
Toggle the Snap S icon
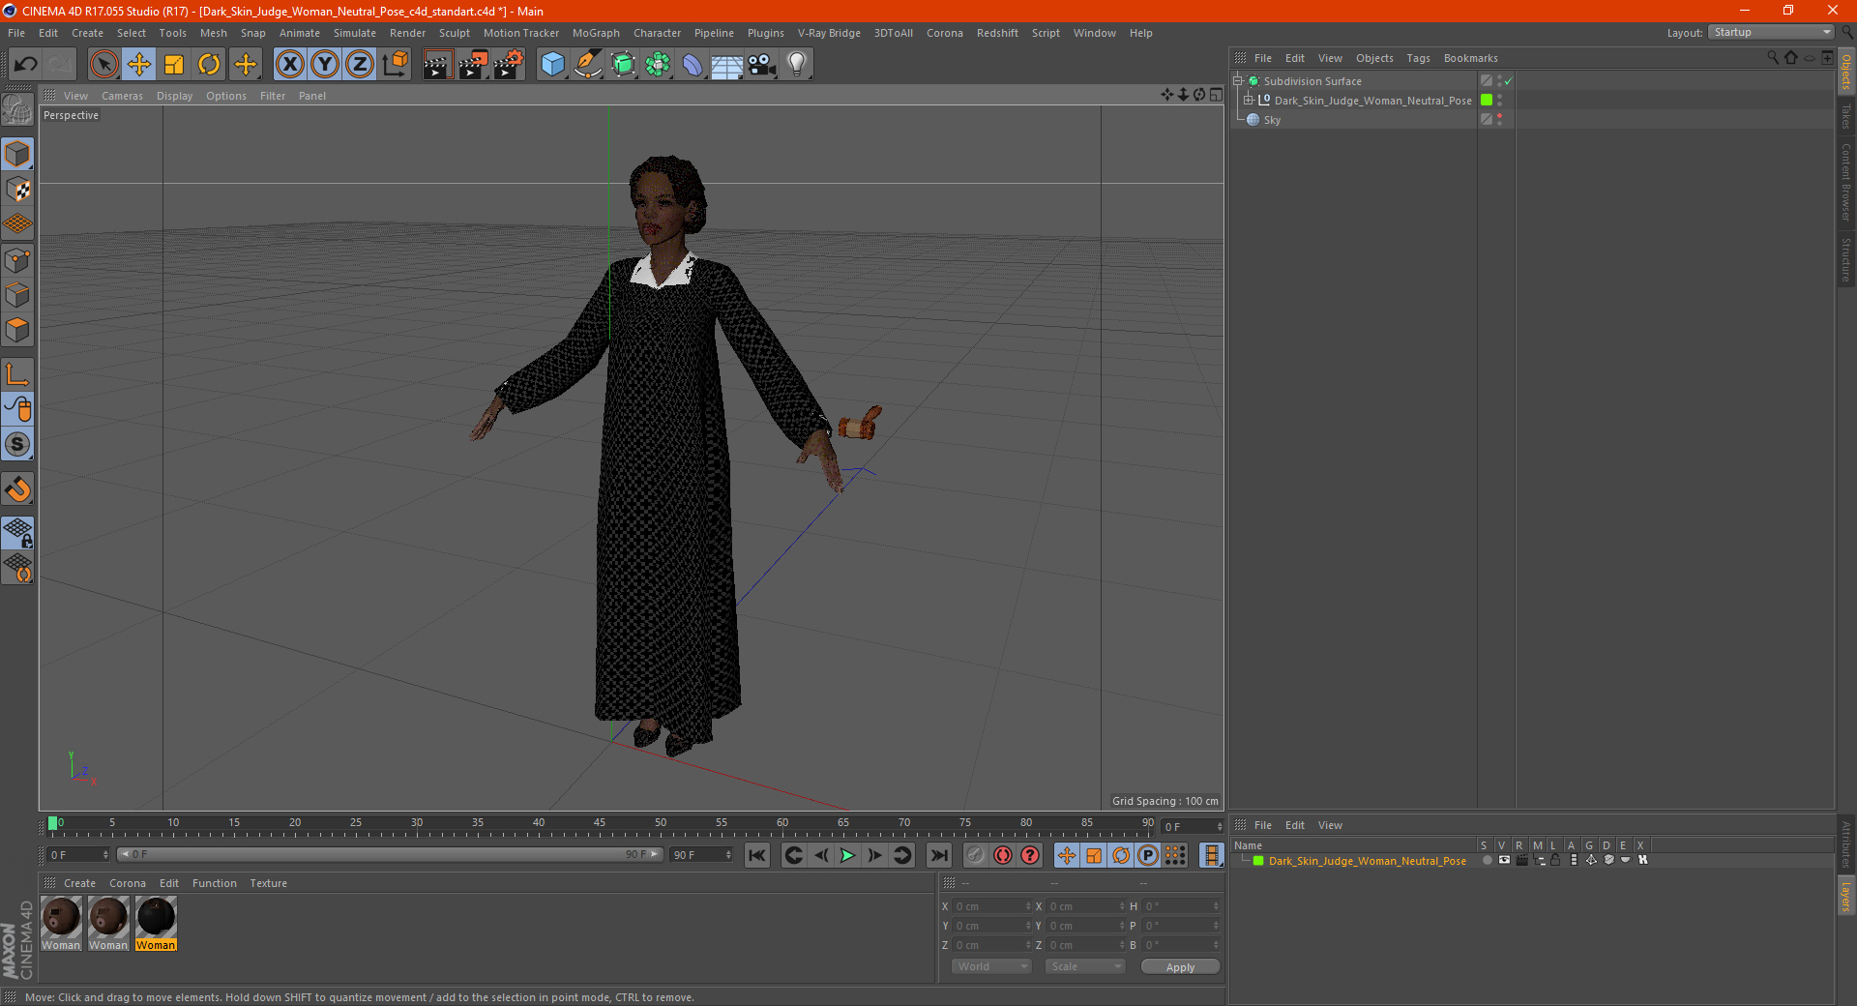(17, 444)
